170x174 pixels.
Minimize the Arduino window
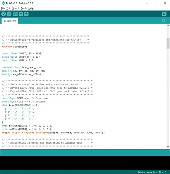147,3
